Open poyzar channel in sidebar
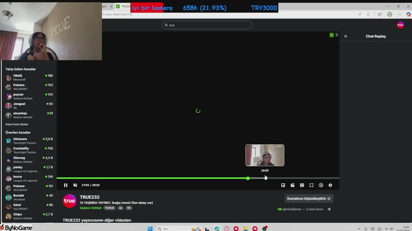This screenshot has width=412, height=231. [x=29, y=96]
